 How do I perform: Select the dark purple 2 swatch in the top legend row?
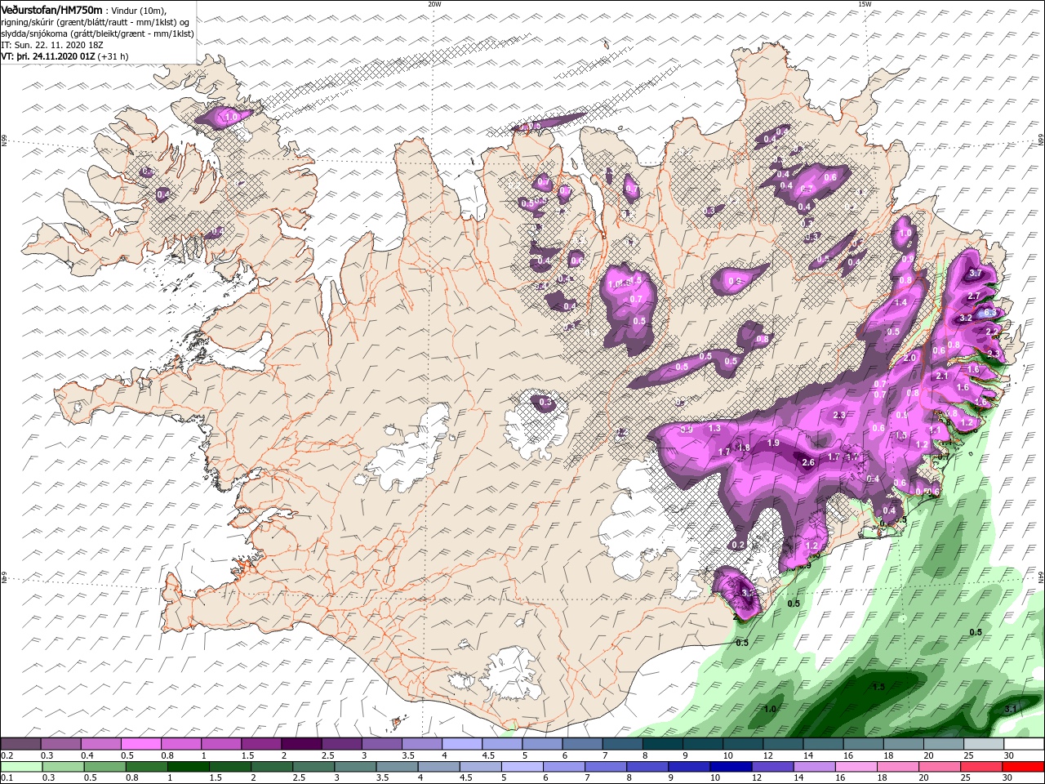pos(300,744)
